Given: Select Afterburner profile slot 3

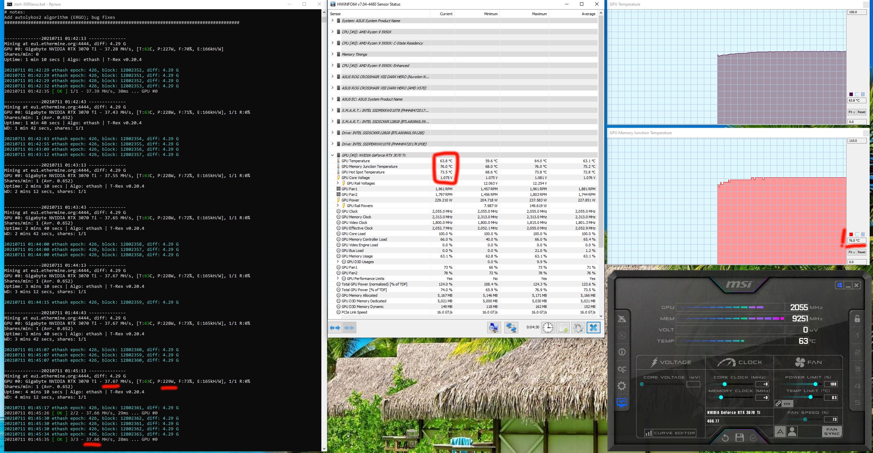Looking at the screenshot, I should coord(857,369).
